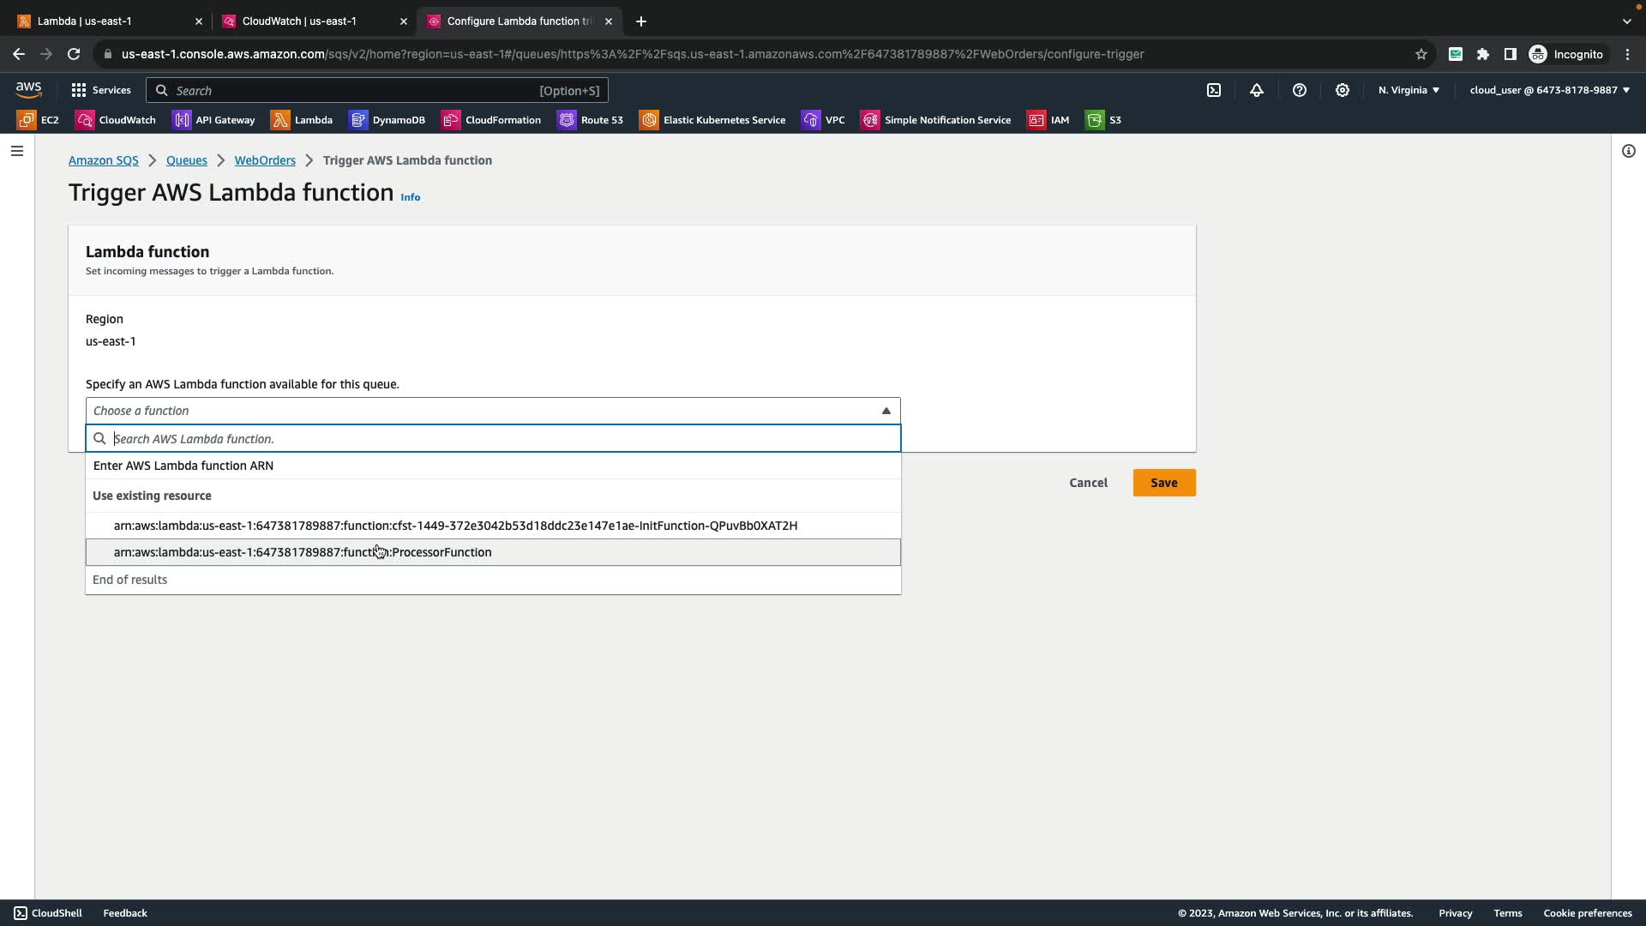Open the S3 bookmark shortcut
This screenshot has height=926, width=1646.
pos(1103,120)
